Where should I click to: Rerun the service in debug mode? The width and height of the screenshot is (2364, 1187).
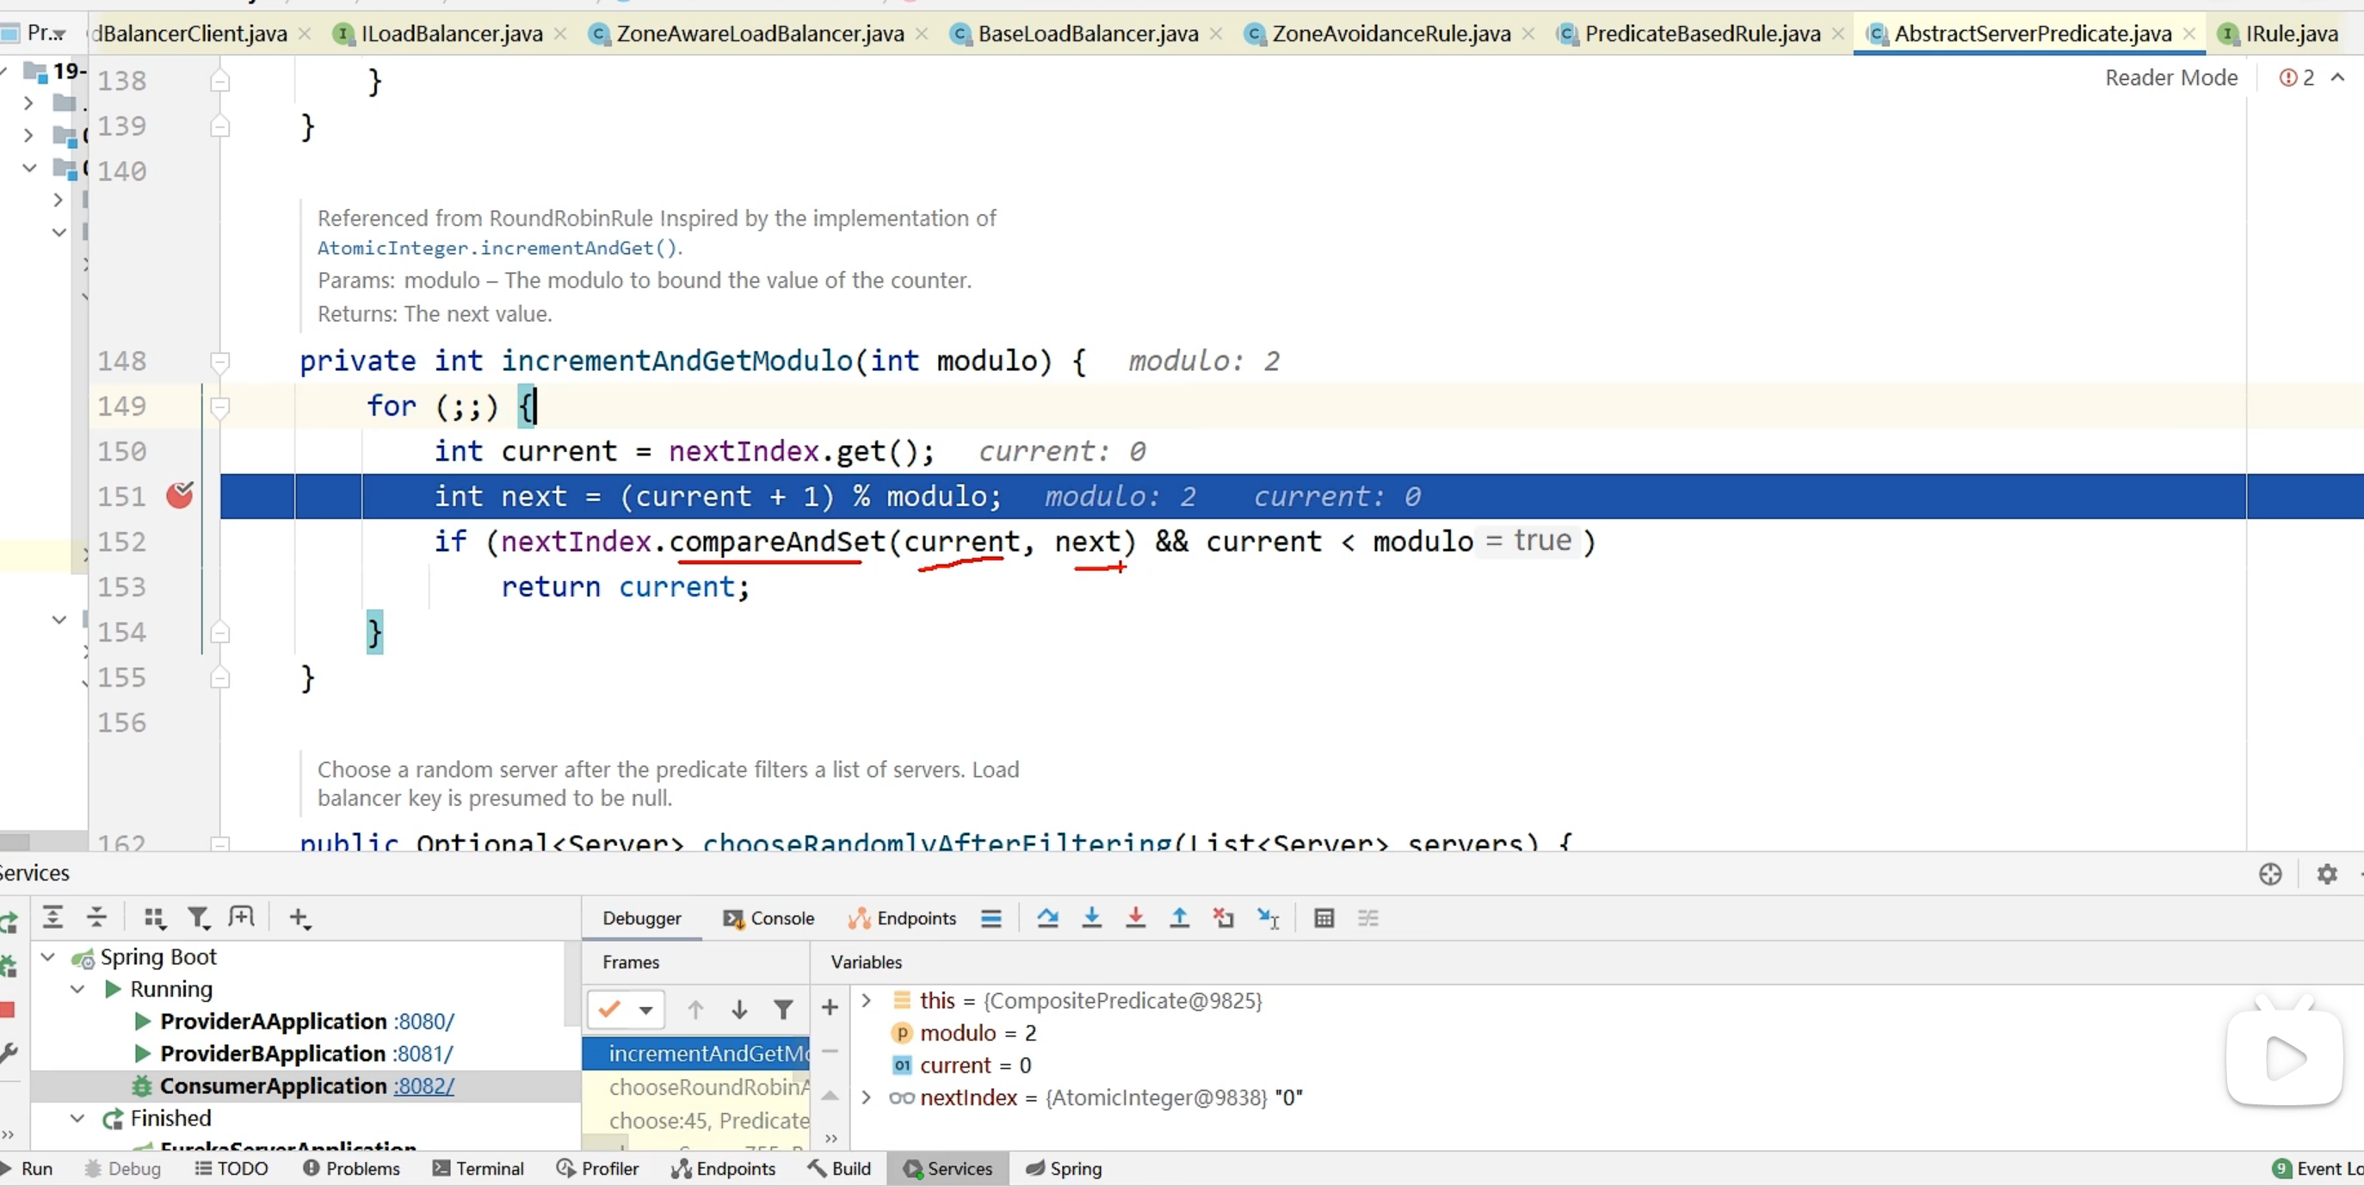coord(9,966)
